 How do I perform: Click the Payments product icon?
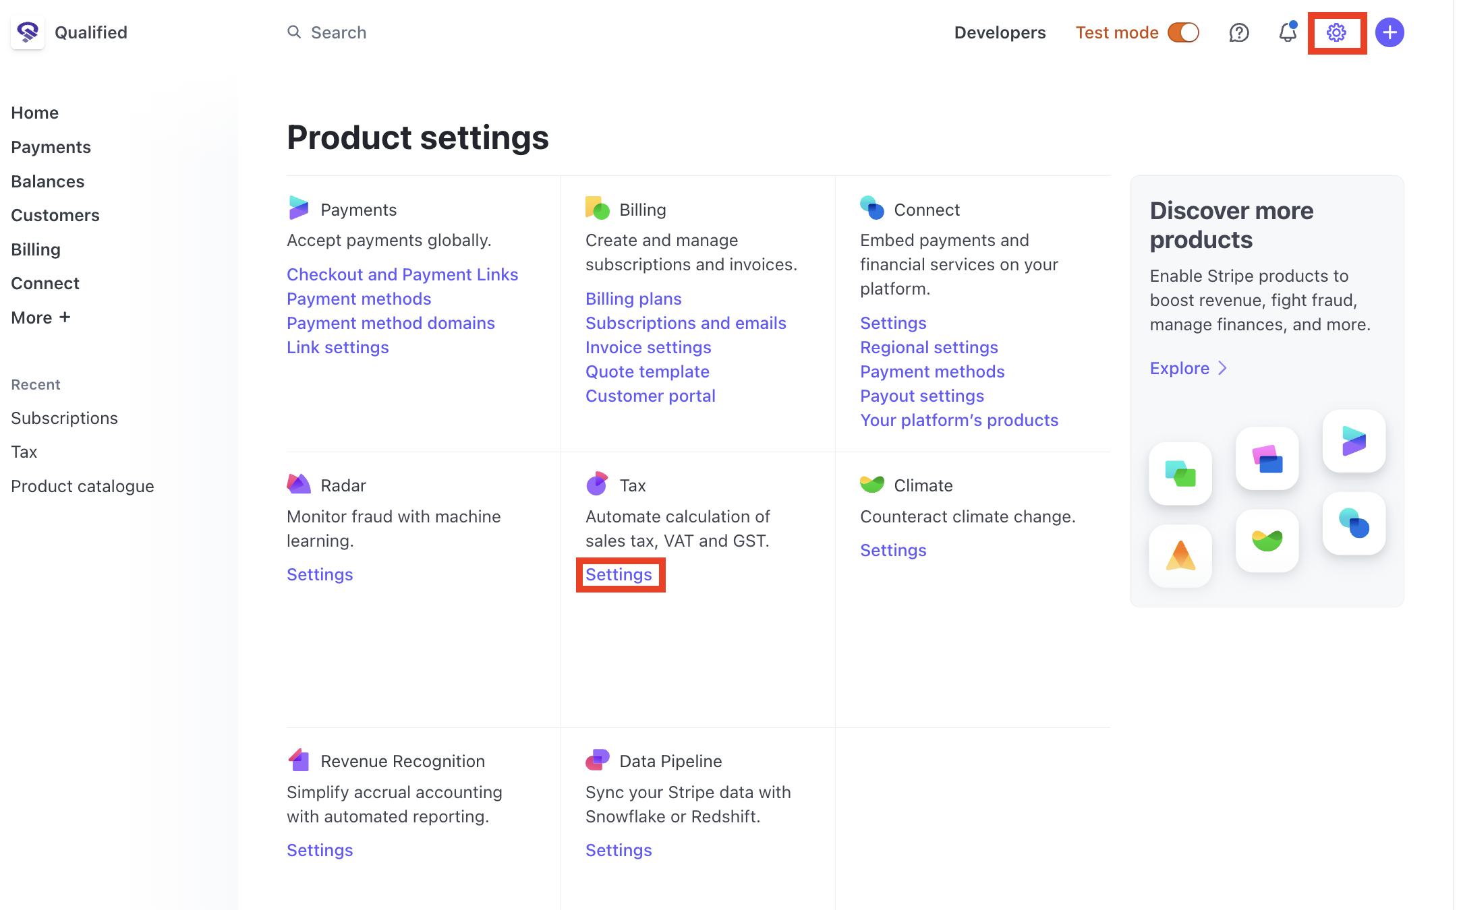click(298, 208)
